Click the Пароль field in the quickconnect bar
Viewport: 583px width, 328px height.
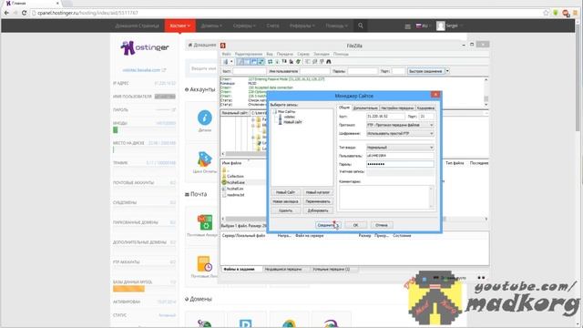[x=363, y=71]
